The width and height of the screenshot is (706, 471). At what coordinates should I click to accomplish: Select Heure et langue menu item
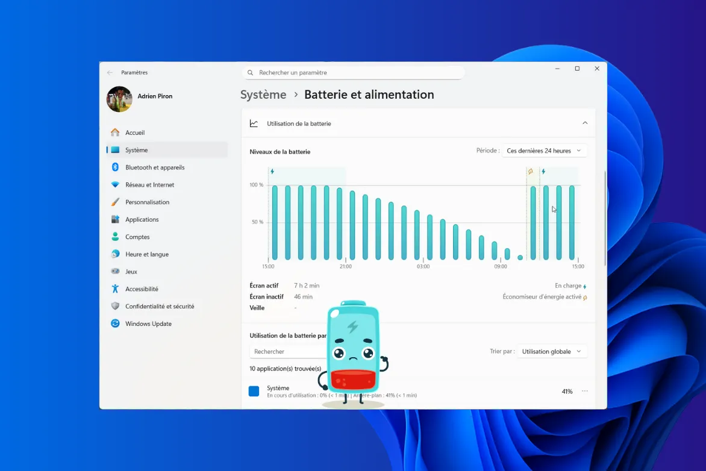coord(146,255)
